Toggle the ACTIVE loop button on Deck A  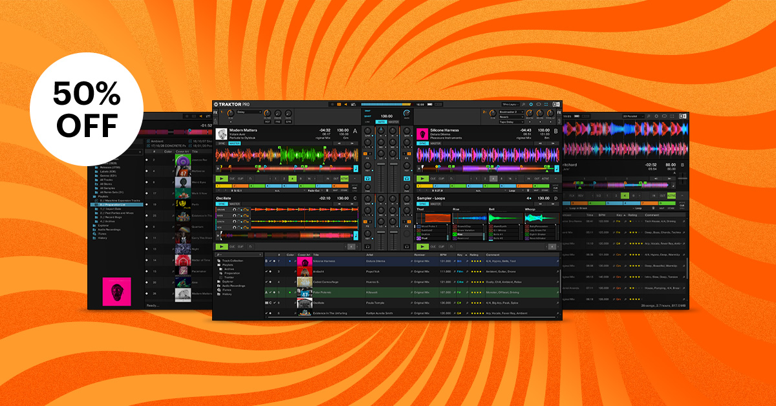tap(345, 178)
